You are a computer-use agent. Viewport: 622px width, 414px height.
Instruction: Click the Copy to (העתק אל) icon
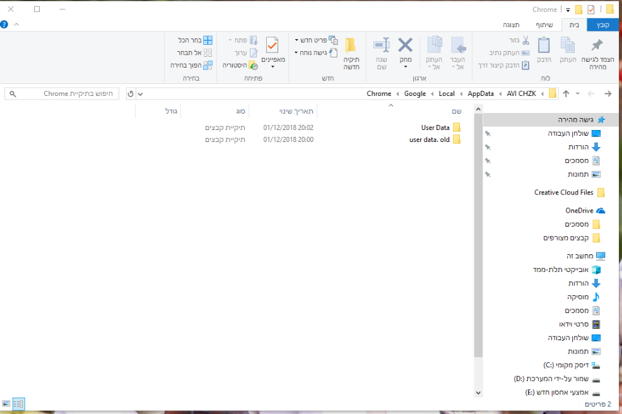pos(435,44)
